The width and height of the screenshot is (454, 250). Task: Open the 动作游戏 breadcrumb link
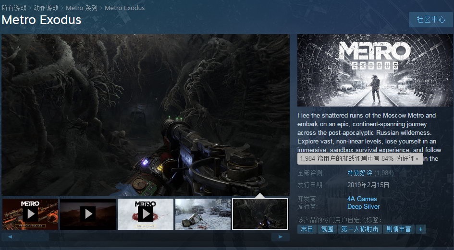[47, 8]
